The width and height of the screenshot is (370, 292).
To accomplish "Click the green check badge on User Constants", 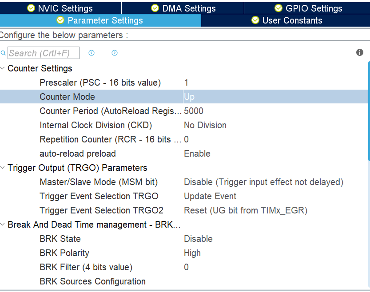I will click(255, 20).
